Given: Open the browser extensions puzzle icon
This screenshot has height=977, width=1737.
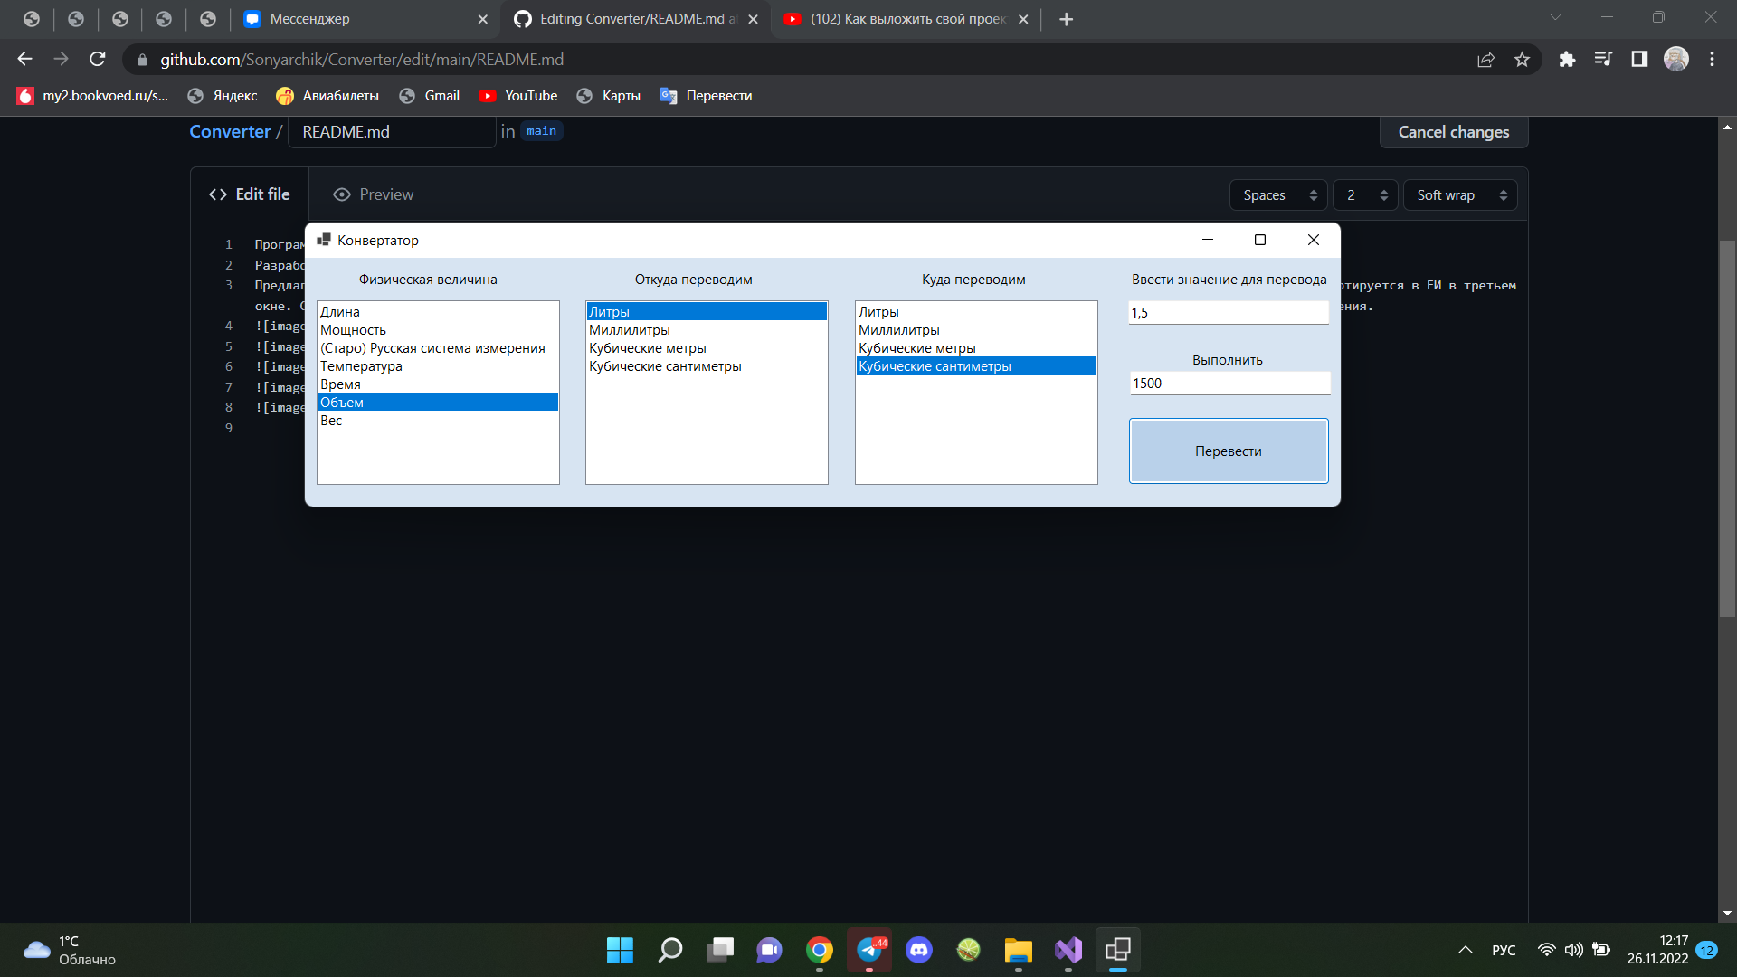Looking at the screenshot, I should point(1567,59).
